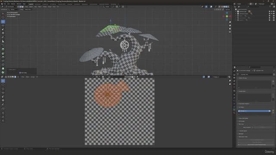Viewport: 276px width, 155px height.
Task: Select the Measure tool in 3D viewport toolbar
Action: pos(3,41)
